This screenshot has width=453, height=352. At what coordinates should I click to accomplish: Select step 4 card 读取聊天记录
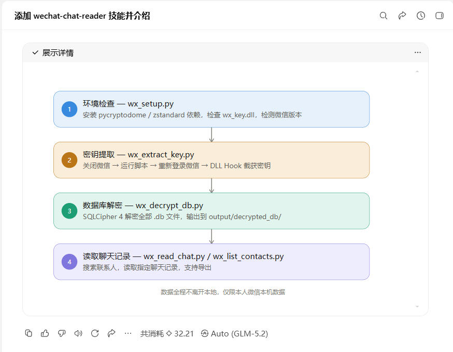[211, 262]
